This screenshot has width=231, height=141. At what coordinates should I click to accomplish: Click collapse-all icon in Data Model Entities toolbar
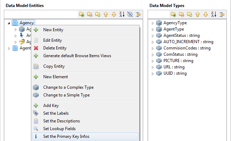pos(90,14)
